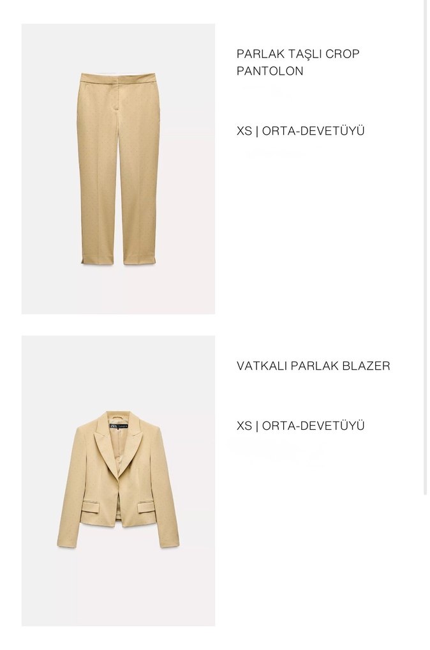Open the beige blazer product image
Image resolution: width=430 pixels, height=650 pixels.
point(118,481)
